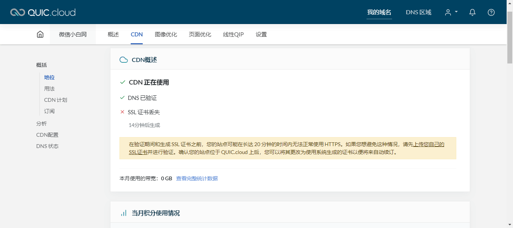Click the QUIC.cloud logo
This screenshot has height=228, width=513.
pos(42,12)
